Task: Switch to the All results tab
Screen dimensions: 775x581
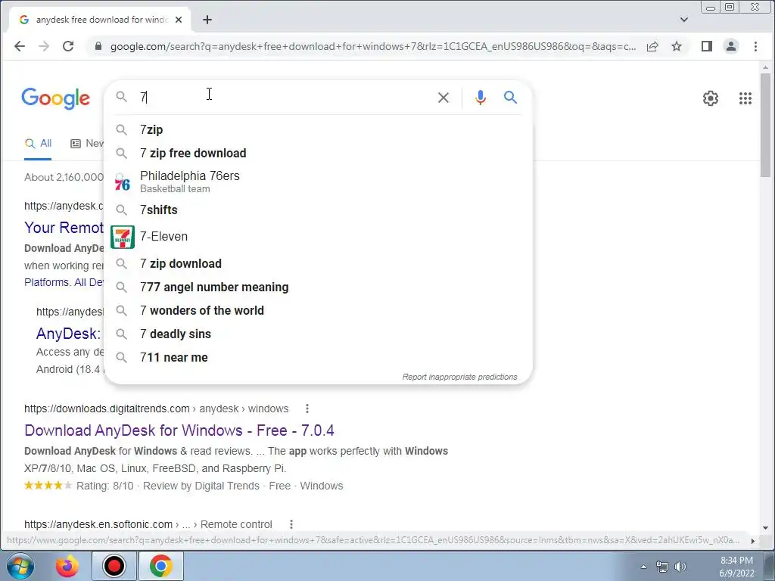Action: coord(38,143)
